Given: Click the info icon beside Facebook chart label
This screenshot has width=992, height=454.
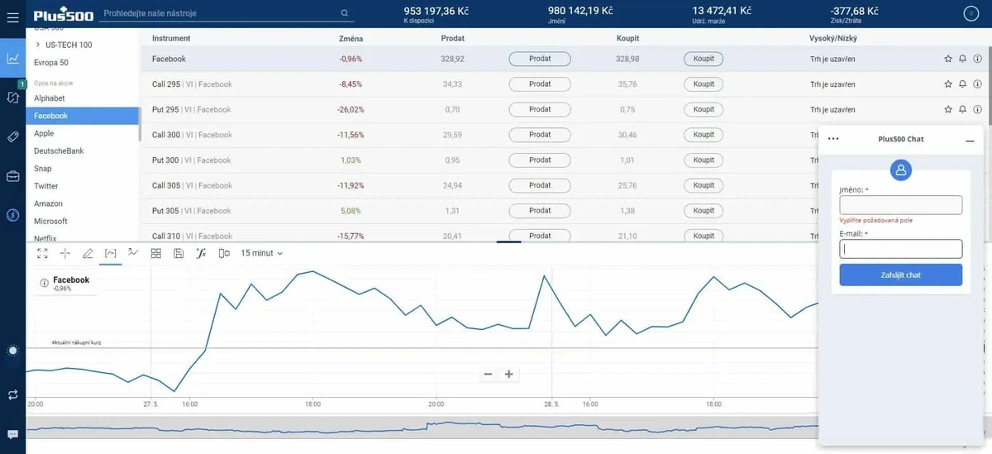Looking at the screenshot, I should click(x=45, y=283).
